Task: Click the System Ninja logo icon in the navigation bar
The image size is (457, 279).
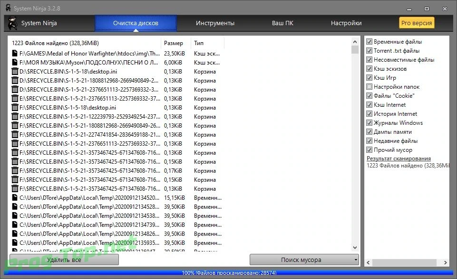Action: click(12, 23)
